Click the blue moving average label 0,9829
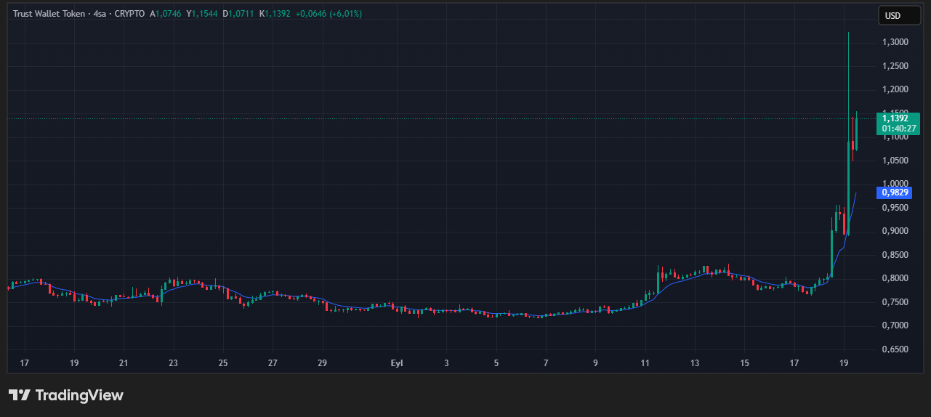Viewport: 931px width, 417px height. click(895, 193)
